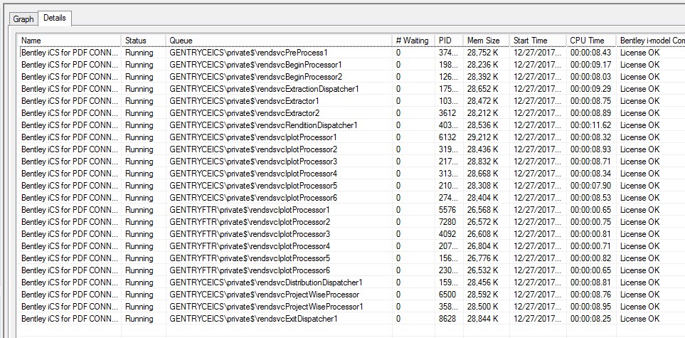The width and height of the screenshot is (685, 338).
Task: Click CPU time 00:00:09.17
Action: point(590,65)
